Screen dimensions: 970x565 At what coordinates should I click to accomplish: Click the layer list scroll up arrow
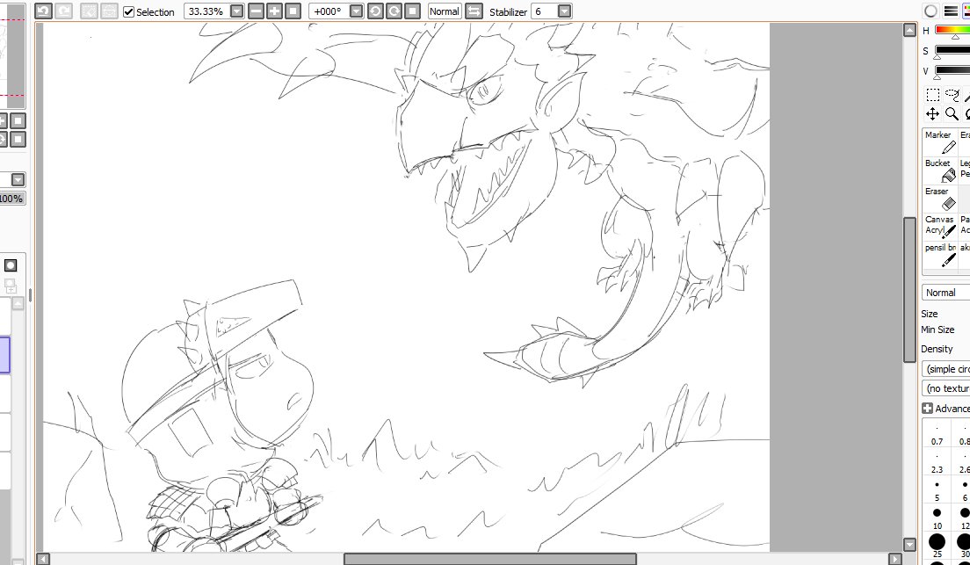tap(18, 303)
